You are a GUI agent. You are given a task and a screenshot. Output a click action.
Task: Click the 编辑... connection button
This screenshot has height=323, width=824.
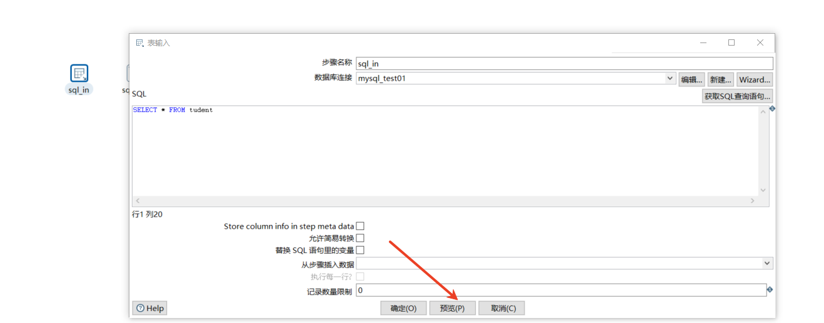tap(692, 79)
